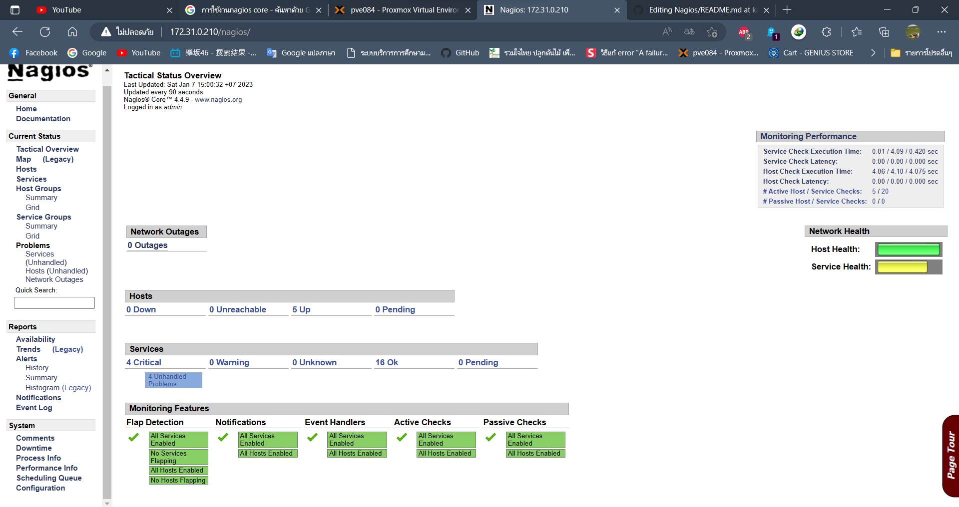This screenshot has width=959, height=507.
Task: Click the Quick Search input field
Action: point(54,302)
